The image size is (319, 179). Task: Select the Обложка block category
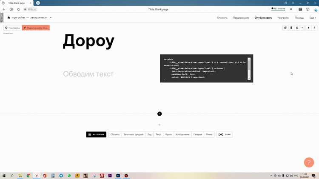(115, 134)
